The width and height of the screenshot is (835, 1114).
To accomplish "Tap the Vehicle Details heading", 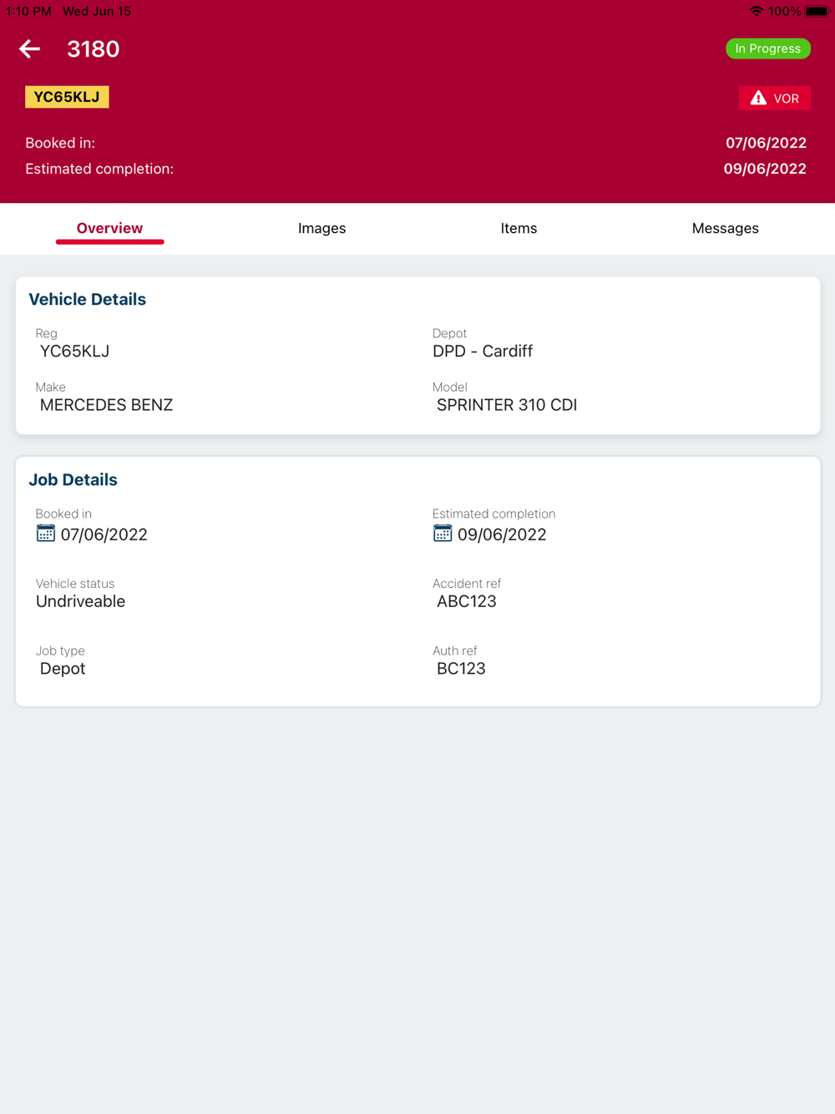I will point(88,299).
